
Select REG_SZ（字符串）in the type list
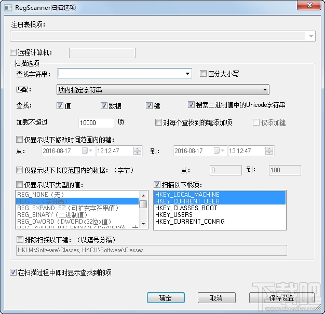77,201
